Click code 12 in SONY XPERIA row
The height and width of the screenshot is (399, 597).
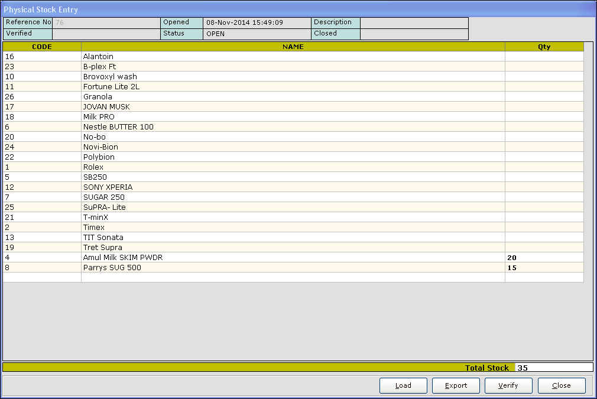tap(9, 187)
